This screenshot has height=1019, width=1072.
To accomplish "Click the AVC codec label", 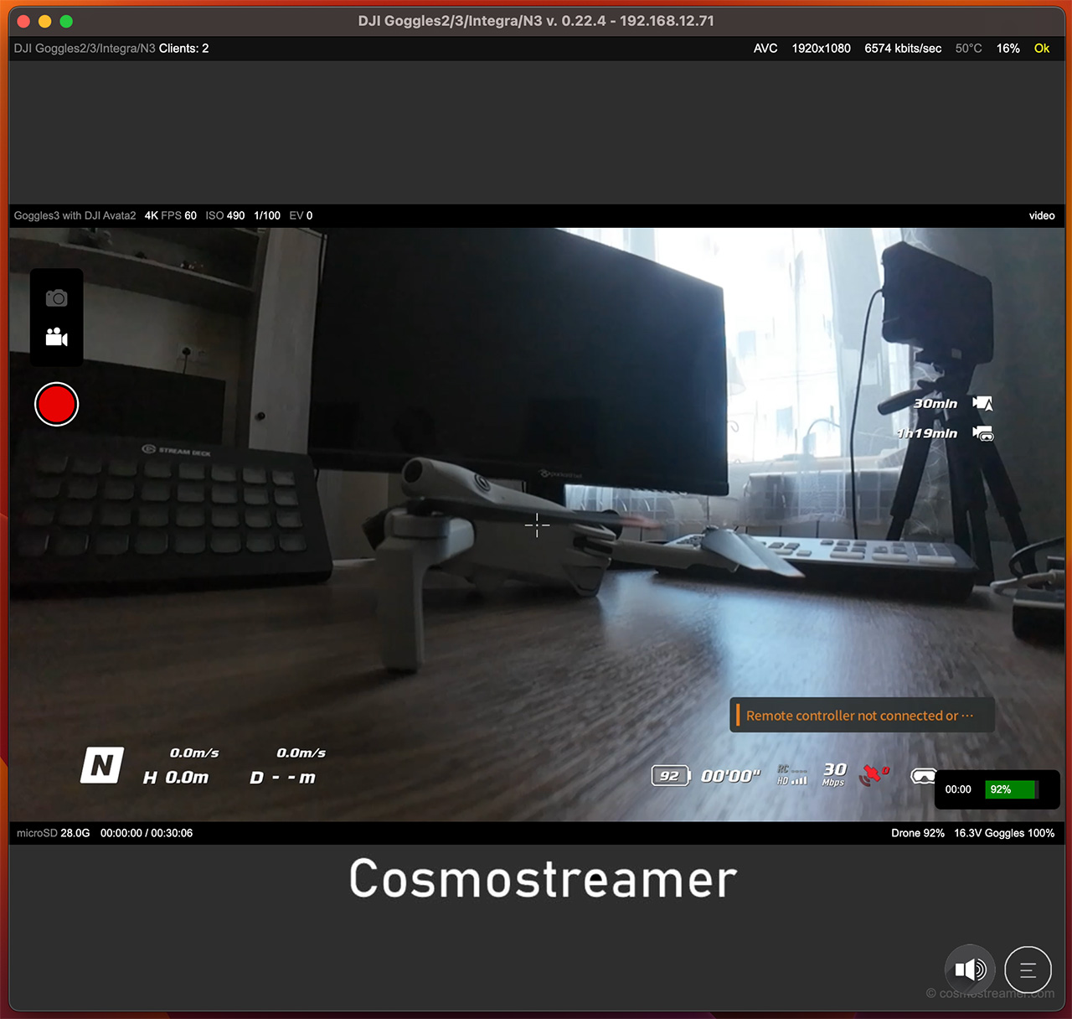I will (x=765, y=49).
